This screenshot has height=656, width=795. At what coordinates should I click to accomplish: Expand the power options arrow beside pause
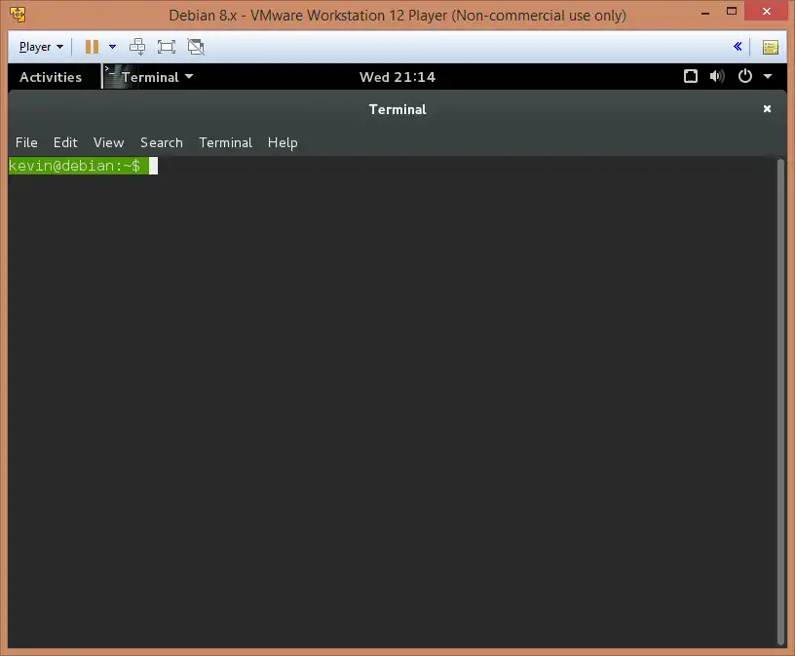tap(113, 47)
